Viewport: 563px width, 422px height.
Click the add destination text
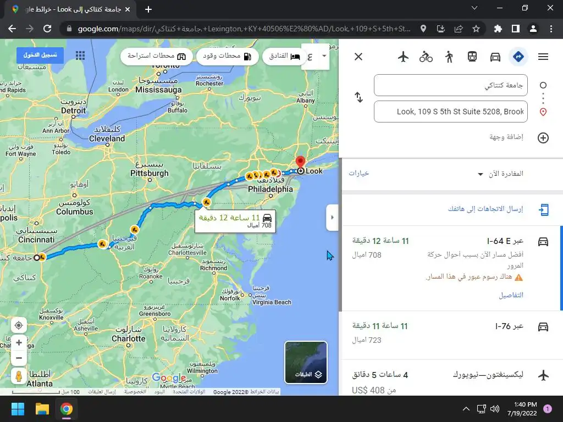click(x=506, y=137)
